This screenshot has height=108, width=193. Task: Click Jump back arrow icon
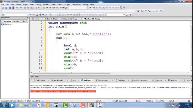[30, 15]
